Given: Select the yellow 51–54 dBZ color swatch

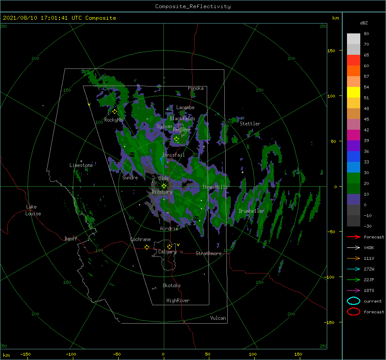Looking at the screenshot, I should pyautogui.click(x=353, y=92).
